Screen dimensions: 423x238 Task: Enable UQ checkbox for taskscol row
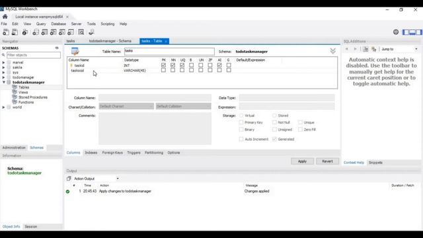click(182, 70)
